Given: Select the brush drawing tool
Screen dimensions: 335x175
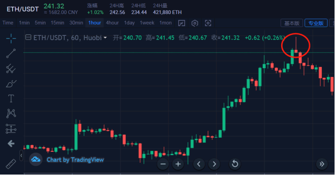Looking at the screenshot, I should tap(11, 84).
